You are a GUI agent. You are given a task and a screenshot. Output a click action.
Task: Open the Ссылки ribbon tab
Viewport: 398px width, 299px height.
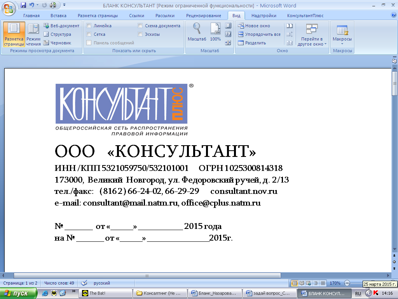click(136, 16)
